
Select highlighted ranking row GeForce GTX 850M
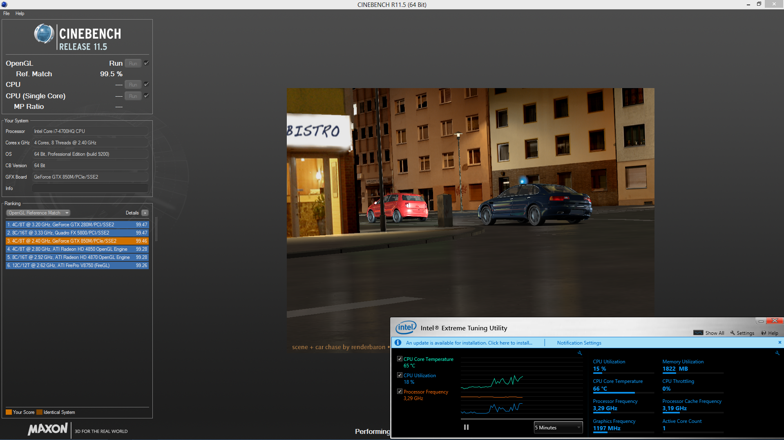tap(77, 241)
